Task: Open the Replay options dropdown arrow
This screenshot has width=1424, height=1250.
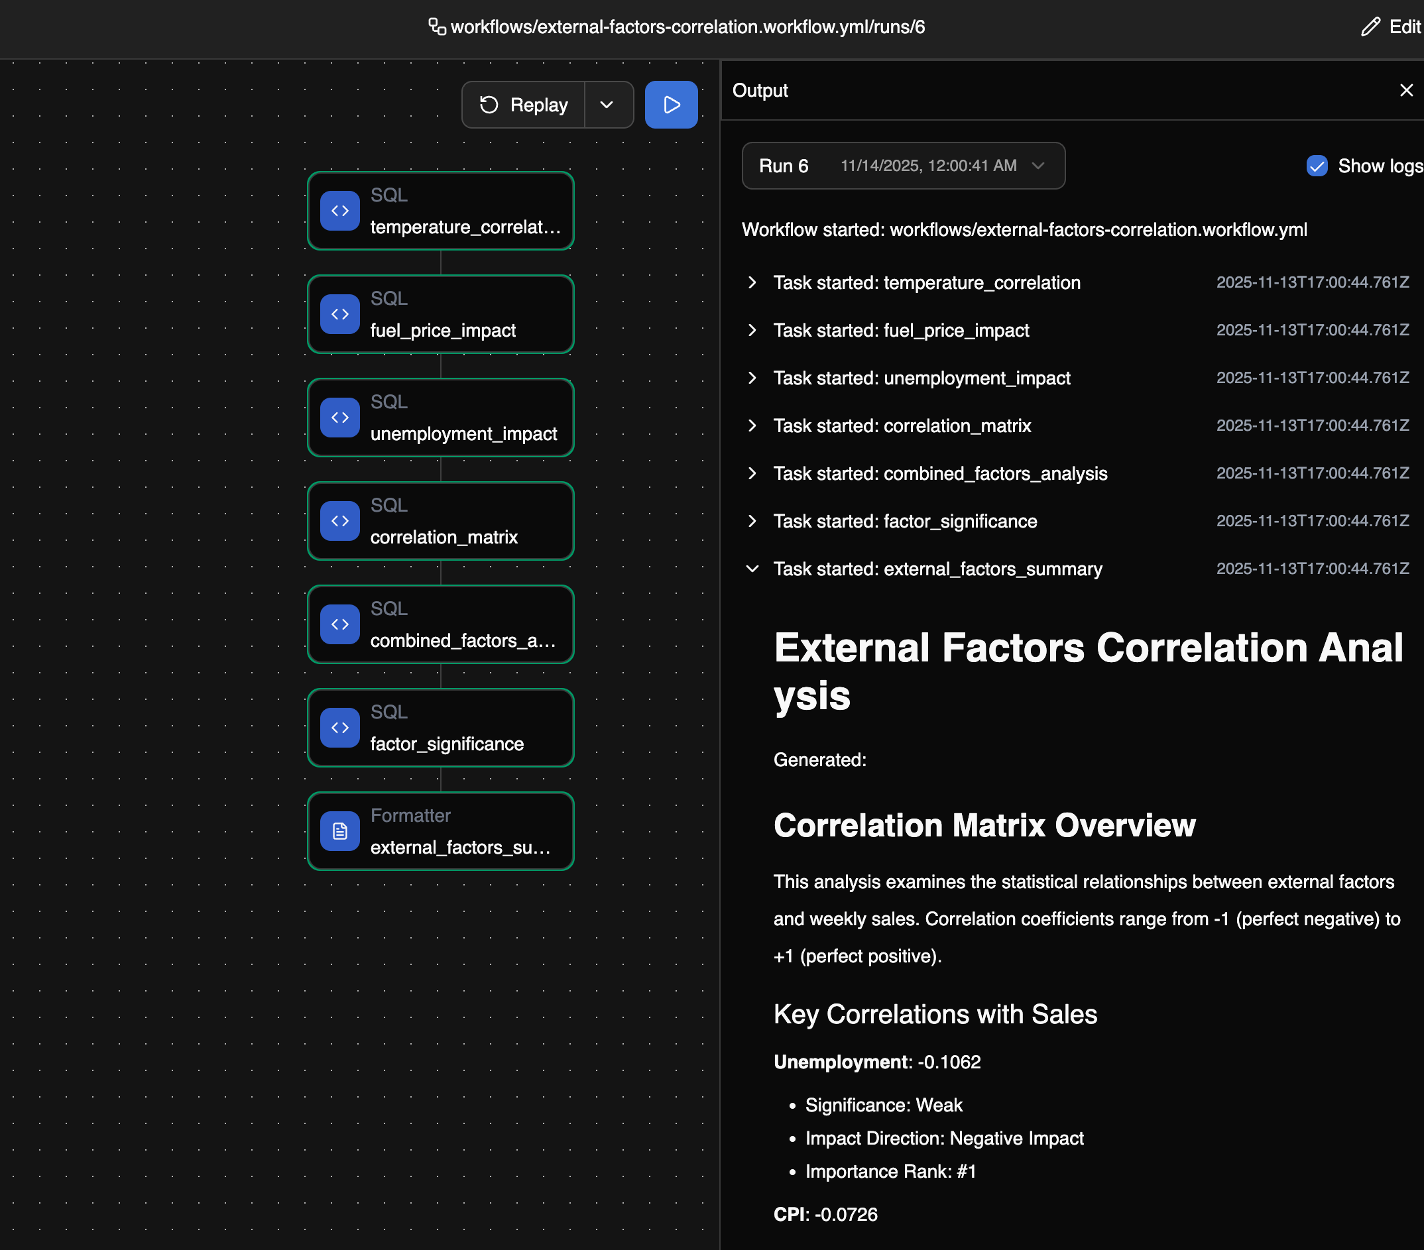Action: coord(607,105)
